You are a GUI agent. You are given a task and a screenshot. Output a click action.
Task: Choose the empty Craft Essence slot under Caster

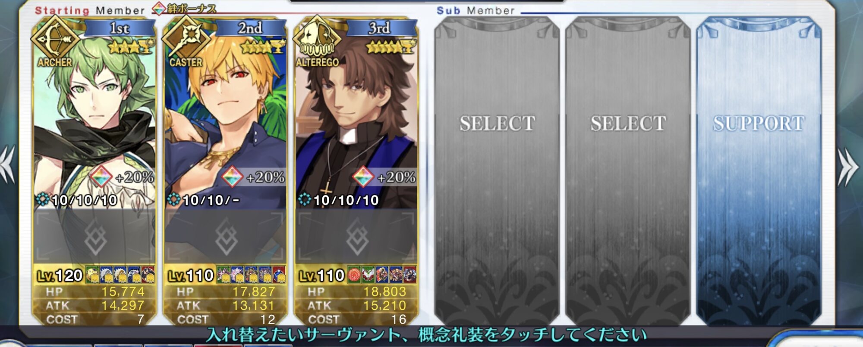coord(226,236)
